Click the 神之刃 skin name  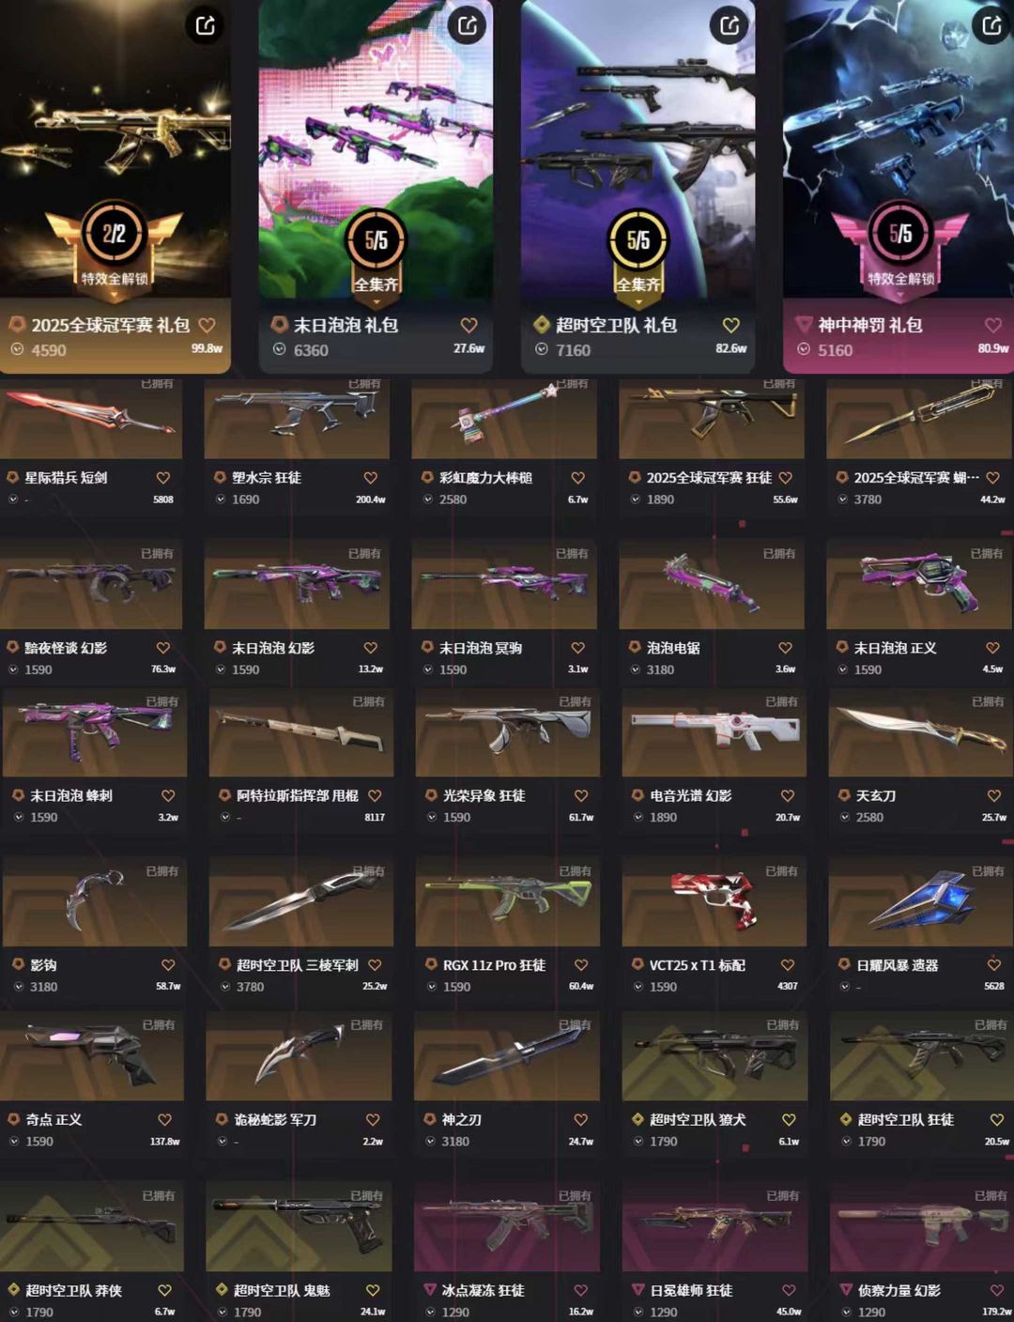tap(461, 1119)
